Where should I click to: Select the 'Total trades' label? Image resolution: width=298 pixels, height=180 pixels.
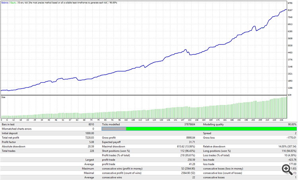(x=9, y=151)
